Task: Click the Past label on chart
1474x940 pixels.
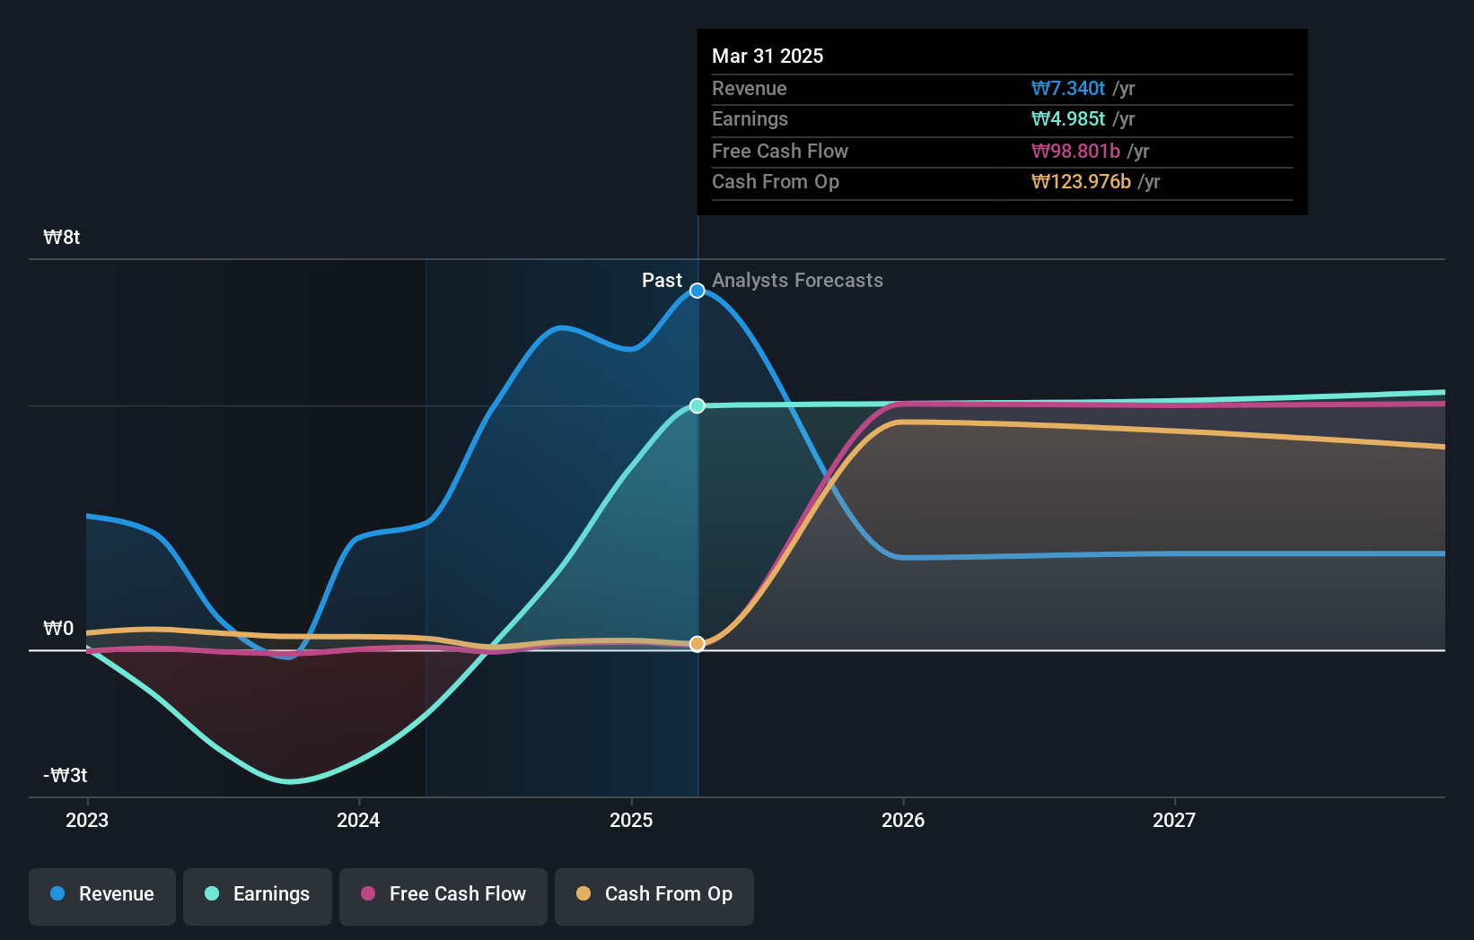Action: click(662, 281)
